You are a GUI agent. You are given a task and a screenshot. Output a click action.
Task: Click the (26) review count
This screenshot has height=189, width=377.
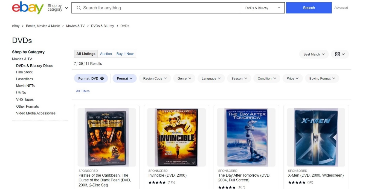[310, 182]
